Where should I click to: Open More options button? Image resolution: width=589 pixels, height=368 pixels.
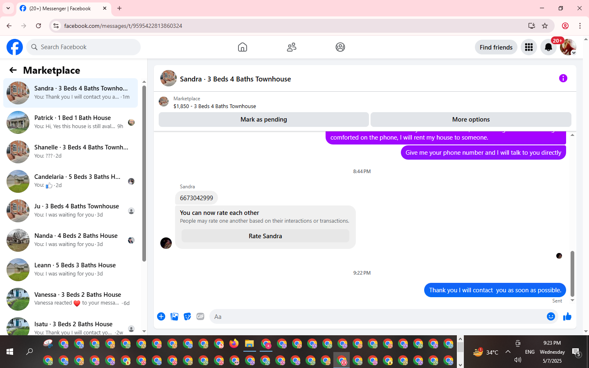click(471, 120)
